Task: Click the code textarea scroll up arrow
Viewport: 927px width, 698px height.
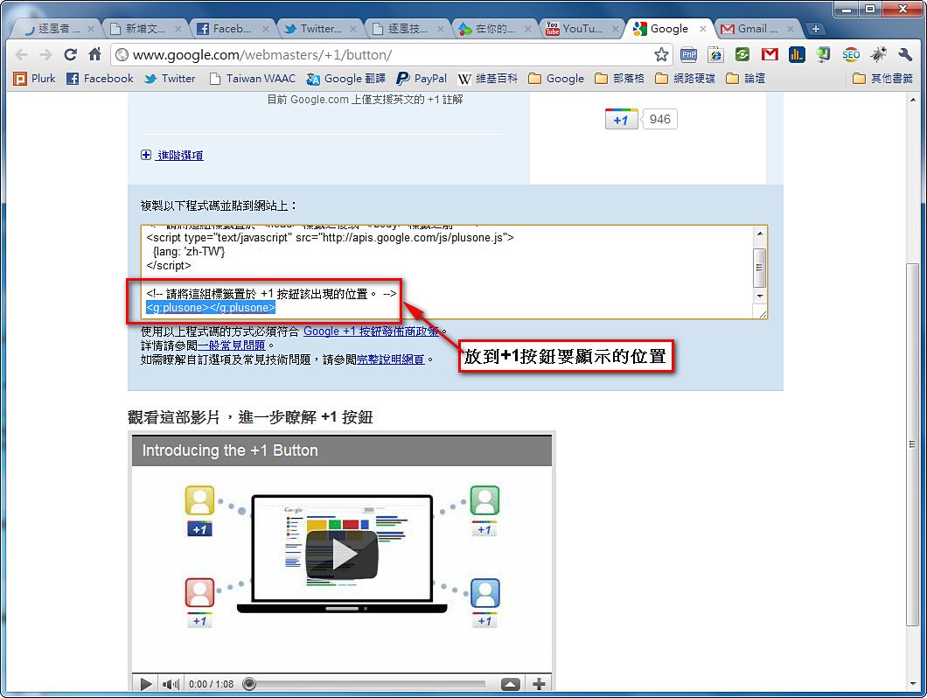Action: (760, 234)
